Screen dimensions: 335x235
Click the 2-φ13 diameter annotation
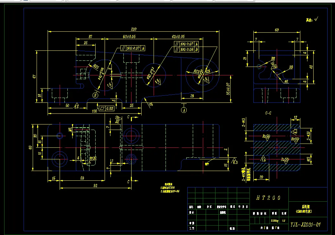244,123
